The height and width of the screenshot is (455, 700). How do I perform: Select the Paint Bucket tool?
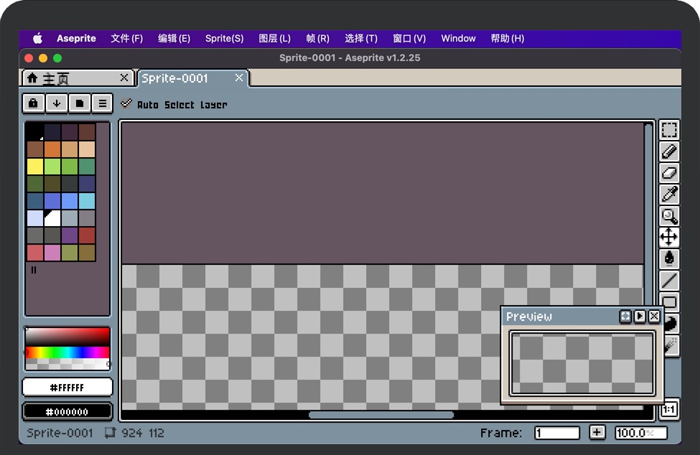[x=668, y=259]
